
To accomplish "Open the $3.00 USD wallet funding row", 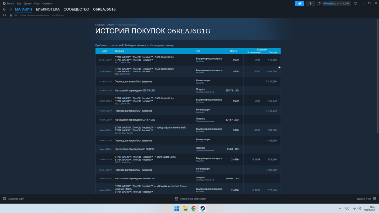I will point(188,149).
